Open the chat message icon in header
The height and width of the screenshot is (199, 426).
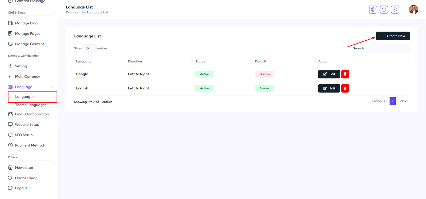384,10
